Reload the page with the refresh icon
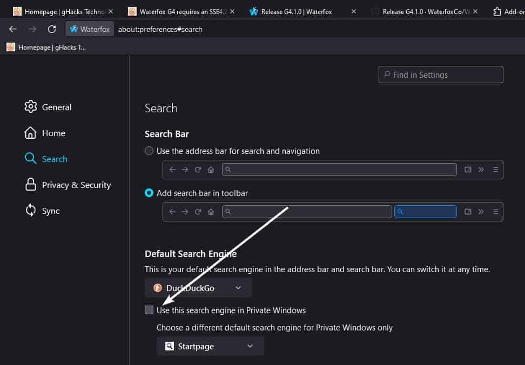 point(51,29)
